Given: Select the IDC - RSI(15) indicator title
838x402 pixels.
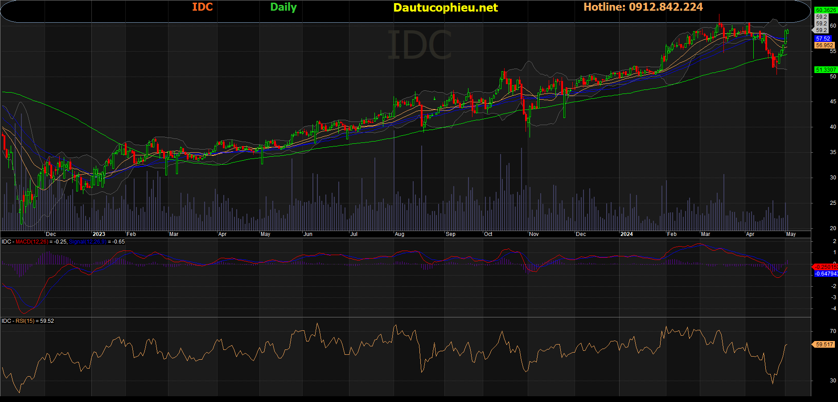Looking at the screenshot, I should [18, 321].
